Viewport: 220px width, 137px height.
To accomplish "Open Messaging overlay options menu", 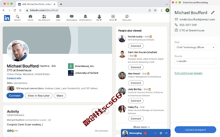I will click(155, 133).
